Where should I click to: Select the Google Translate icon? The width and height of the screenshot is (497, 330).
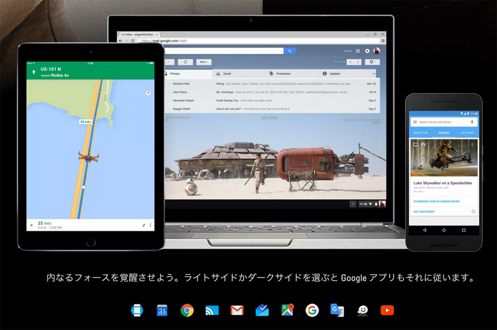[x=337, y=310]
